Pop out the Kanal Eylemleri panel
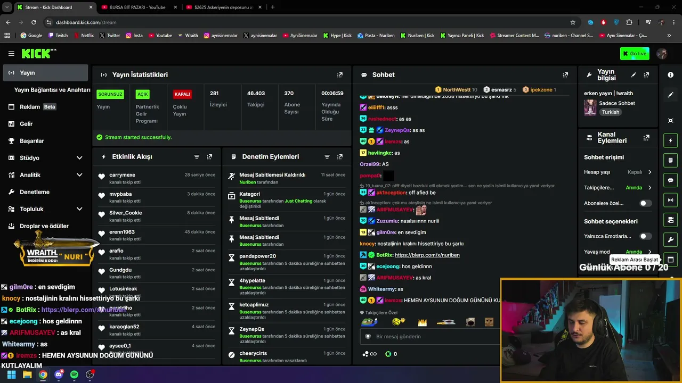 pos(646,138)
